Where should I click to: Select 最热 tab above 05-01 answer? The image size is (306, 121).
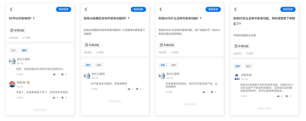pos(99,65)
